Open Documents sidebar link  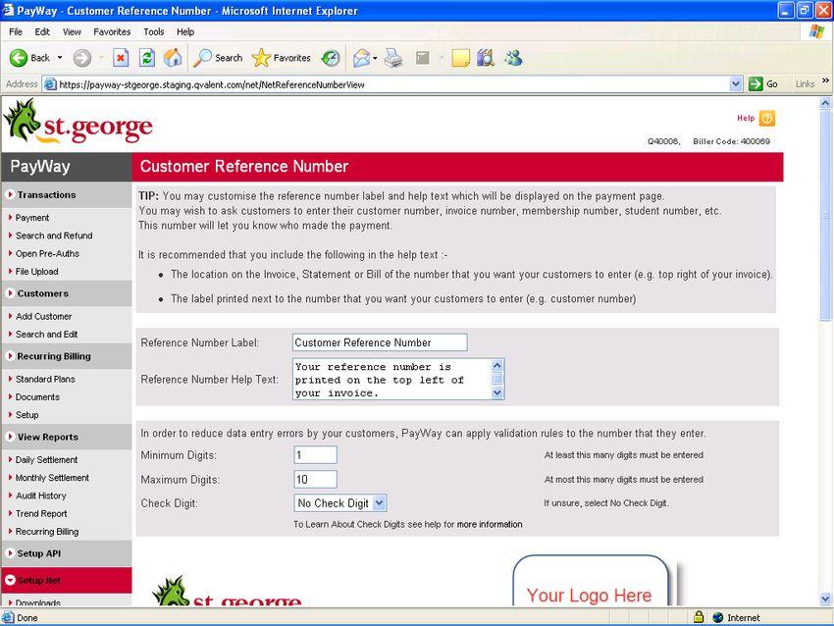(37, 396)
